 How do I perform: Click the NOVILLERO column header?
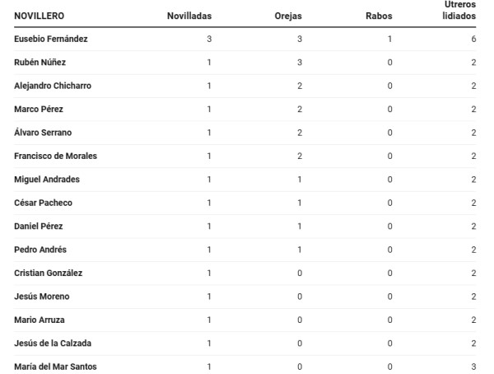tap(39, 16)
